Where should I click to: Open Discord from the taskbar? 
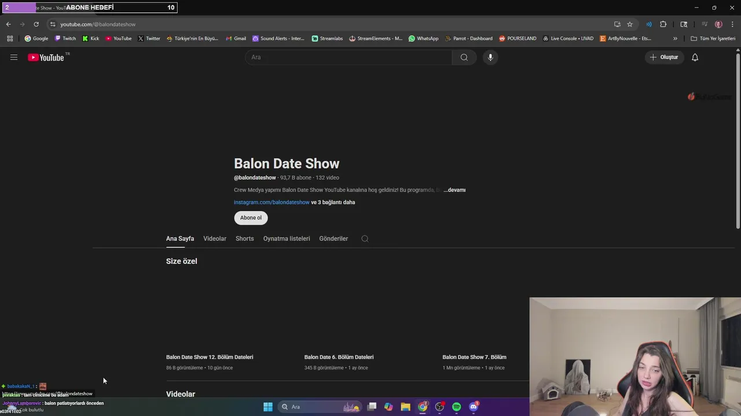tap(474, 407)
